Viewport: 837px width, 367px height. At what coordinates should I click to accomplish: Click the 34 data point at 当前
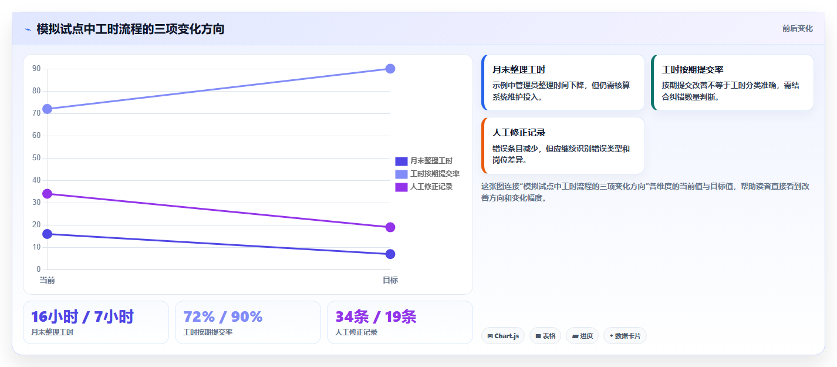[x=47, y=194]
